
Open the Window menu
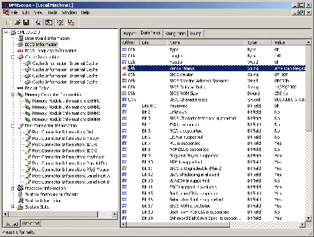pos(69,12)
